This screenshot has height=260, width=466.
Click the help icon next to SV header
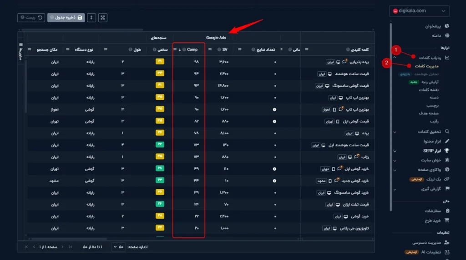tap(219, 49)
